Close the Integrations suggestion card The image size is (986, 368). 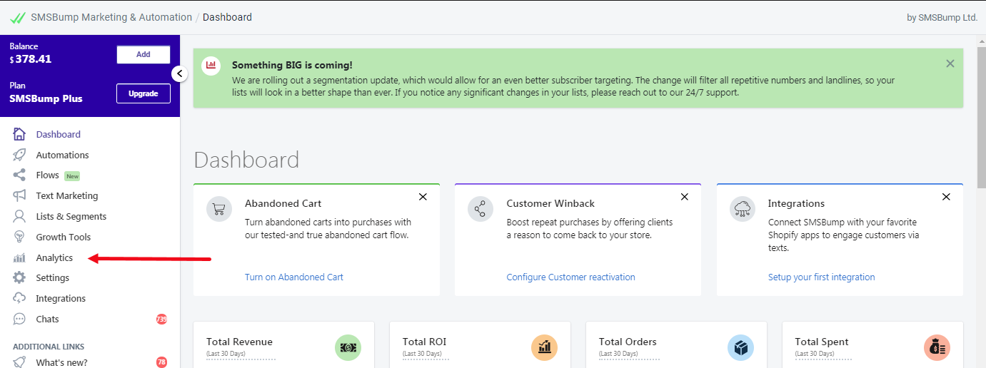[x=946, y=197]
